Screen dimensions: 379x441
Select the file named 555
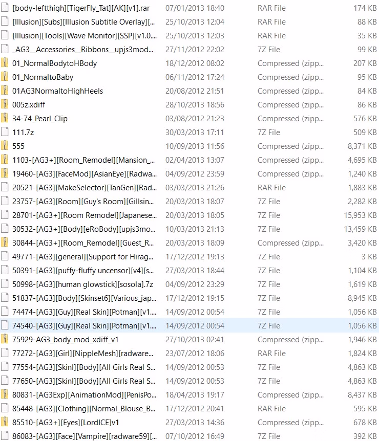[18, 146]
